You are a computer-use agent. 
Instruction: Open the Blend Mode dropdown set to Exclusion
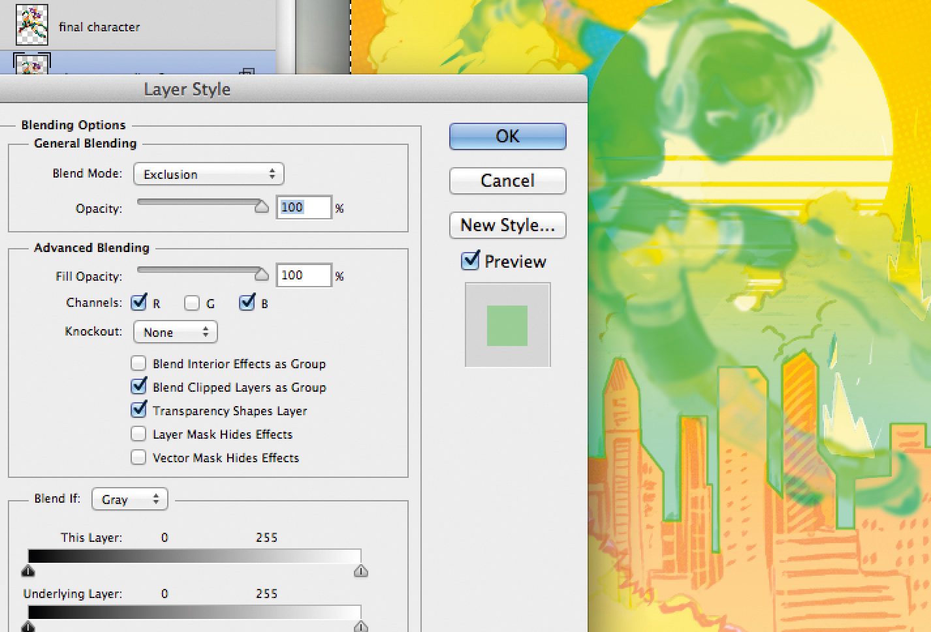click(208, 174)
